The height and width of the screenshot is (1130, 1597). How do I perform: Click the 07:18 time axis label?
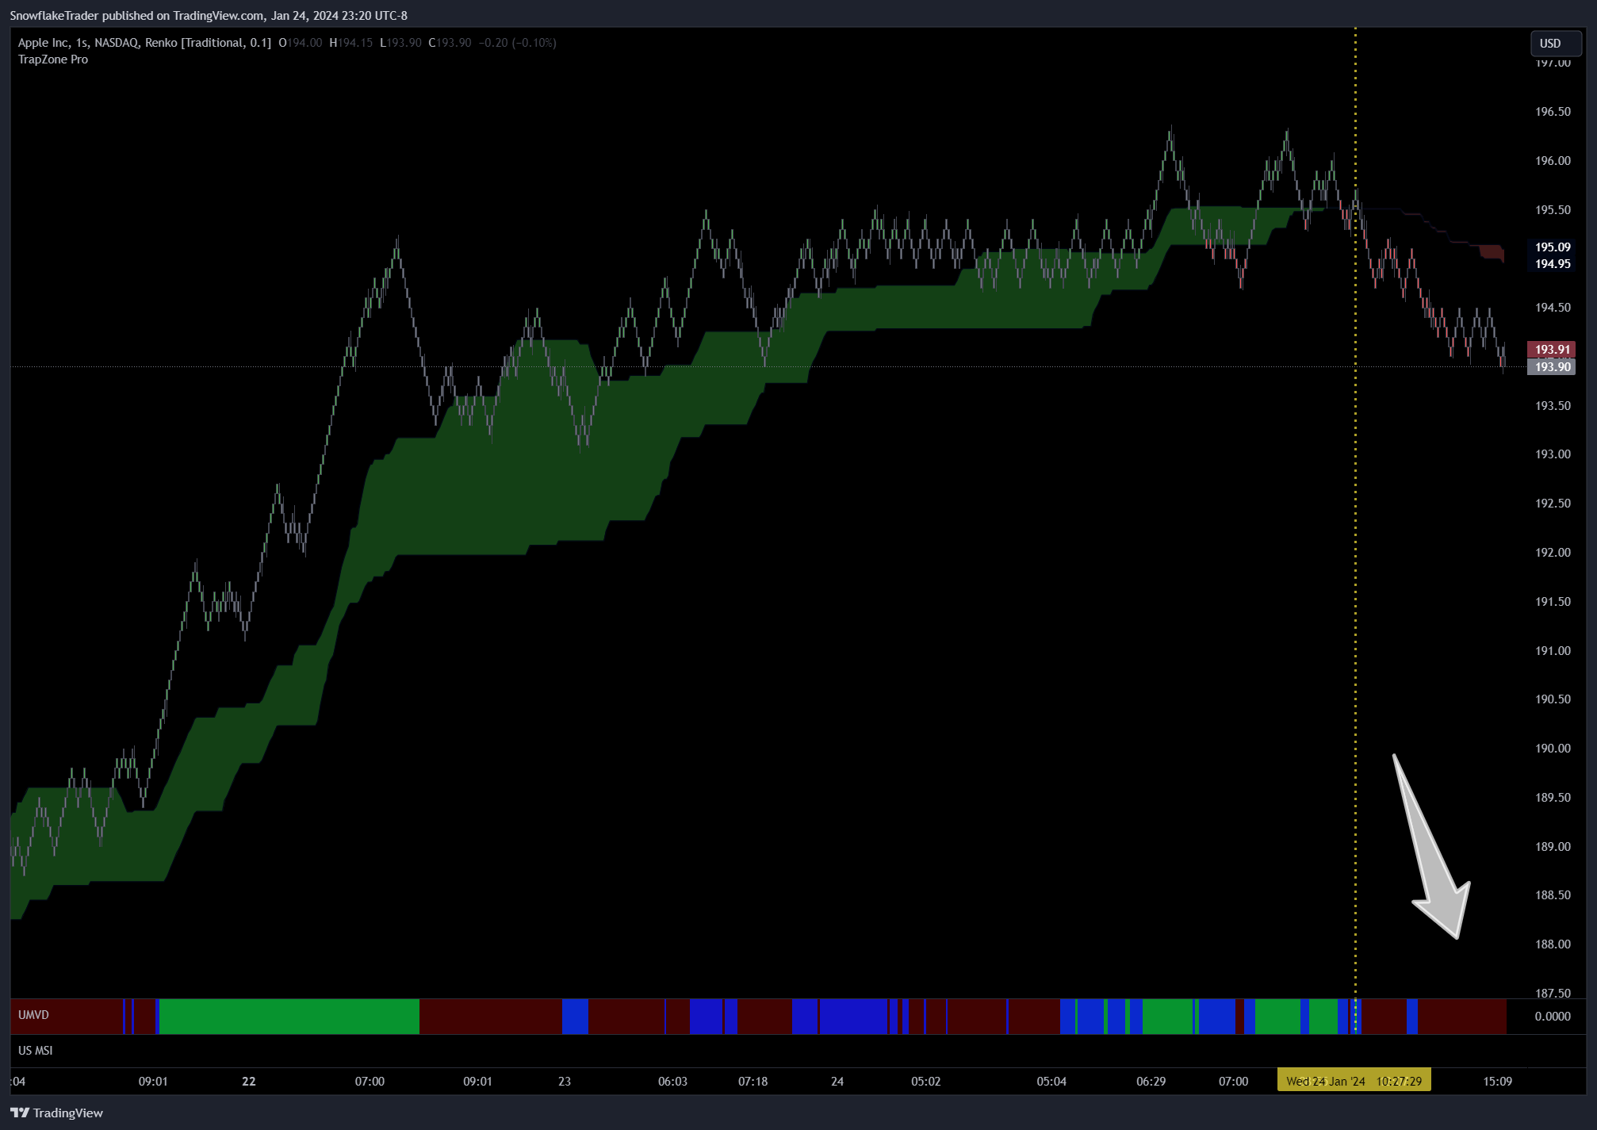(x=753, y=1081)
